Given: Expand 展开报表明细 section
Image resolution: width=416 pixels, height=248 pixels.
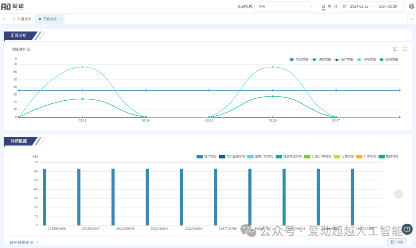Looking at the screenshot, I should [23, 242].
